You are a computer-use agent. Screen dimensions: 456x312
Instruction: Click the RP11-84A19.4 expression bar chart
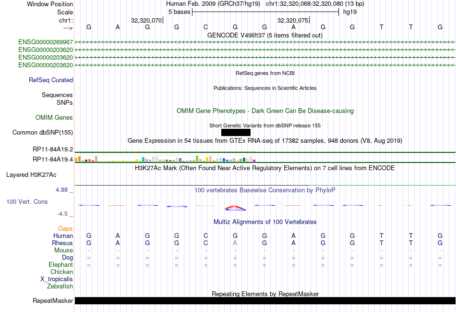click(x=165, y=159)
